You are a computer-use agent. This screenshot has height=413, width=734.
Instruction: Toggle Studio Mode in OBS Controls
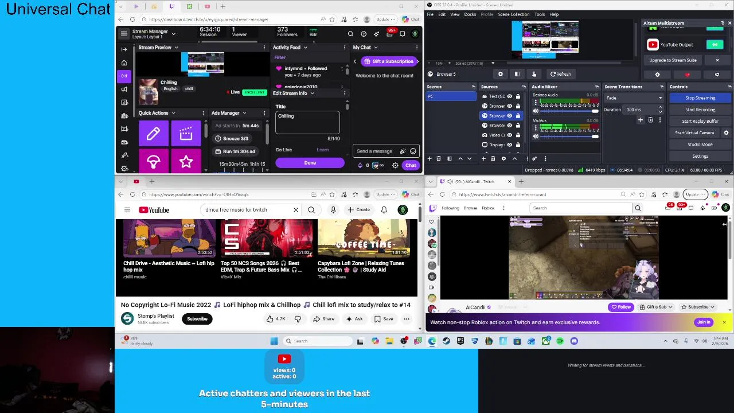pos(700,145)
